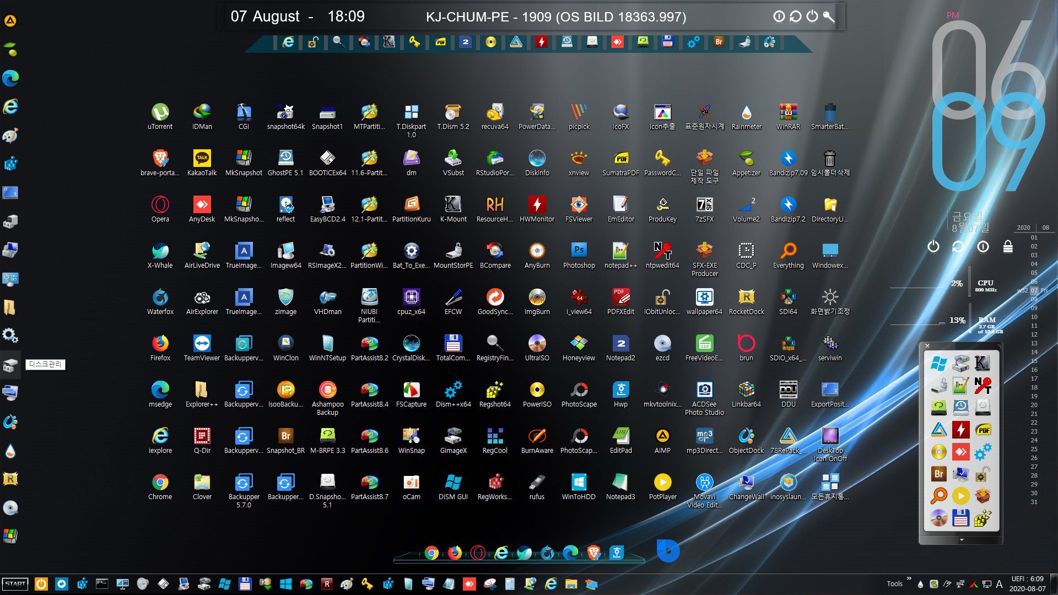Screen dimensions: 1058x595
Task: Expand the right launcher panel bottom arrow
Action: [962, 540]
